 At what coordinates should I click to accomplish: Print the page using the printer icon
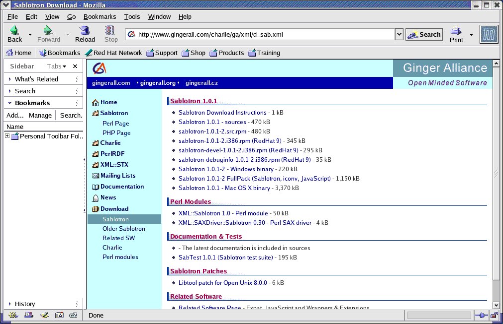pos(456,31)
